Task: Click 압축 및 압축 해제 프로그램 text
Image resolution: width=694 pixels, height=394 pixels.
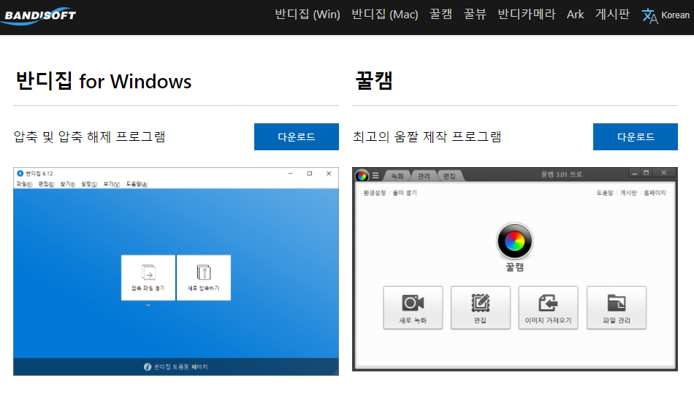Action: click(x=89, y=136)
